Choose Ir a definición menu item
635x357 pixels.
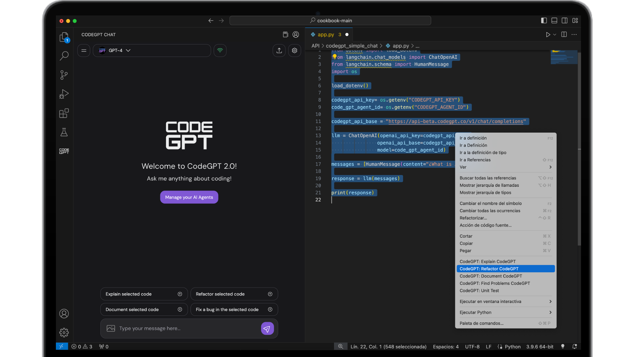point(505,138)
